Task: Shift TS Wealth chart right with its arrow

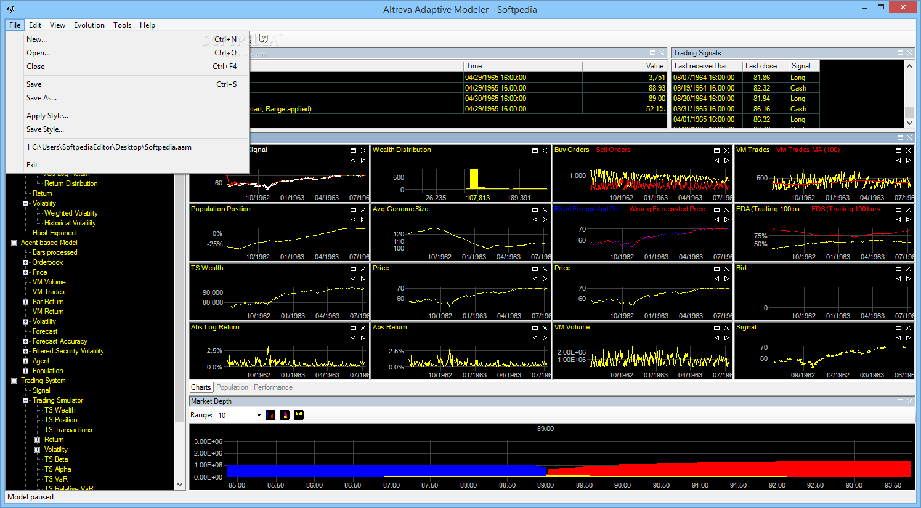Action: [x=363, y=278]
